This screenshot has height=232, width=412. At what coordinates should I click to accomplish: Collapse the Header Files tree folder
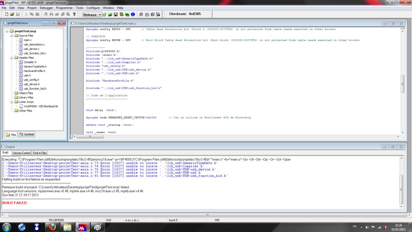[12, 58]
